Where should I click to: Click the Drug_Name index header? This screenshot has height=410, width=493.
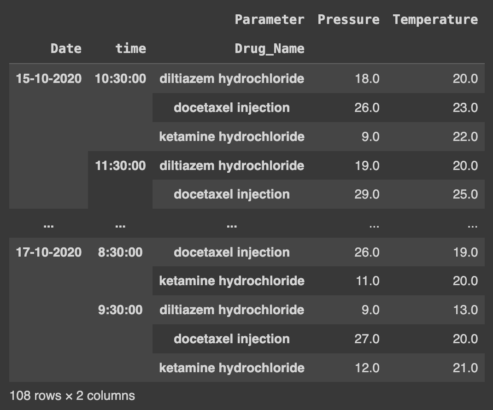270,48
